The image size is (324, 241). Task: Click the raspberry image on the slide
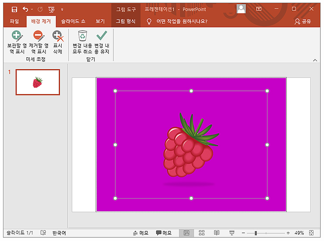(x=191, y=145)
